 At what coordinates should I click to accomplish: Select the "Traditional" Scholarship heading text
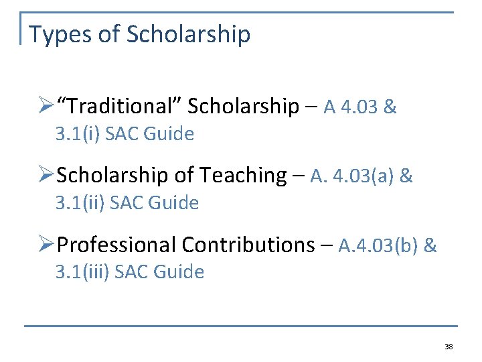pos(178,106)
